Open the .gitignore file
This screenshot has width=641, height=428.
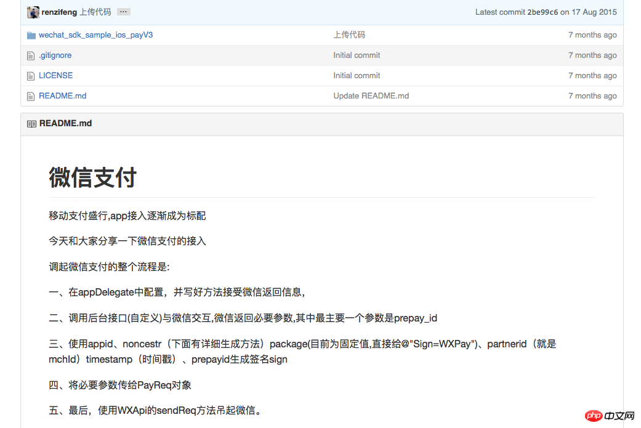[x=55, y=55]
